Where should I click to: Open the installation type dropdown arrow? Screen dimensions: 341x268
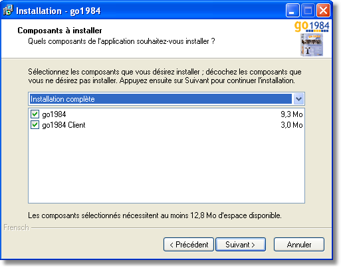298,99
